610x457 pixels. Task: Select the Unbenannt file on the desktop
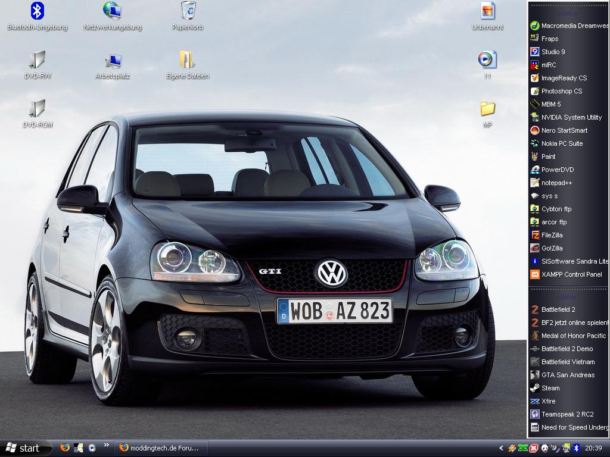pyautogui.click(x=487, y=16)
